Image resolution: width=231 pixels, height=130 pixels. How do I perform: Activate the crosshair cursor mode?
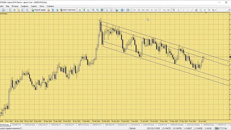tap(178, 10)
